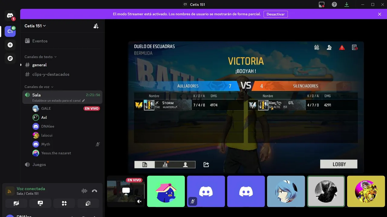The width and height of the screenshot is (387, 217).
Task: Select the stats bar chart results tab
Action: 165,165
